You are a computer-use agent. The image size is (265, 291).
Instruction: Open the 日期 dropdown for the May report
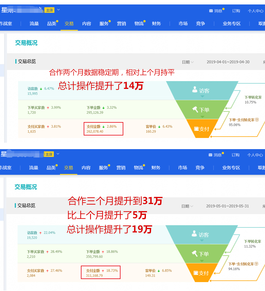187,206
